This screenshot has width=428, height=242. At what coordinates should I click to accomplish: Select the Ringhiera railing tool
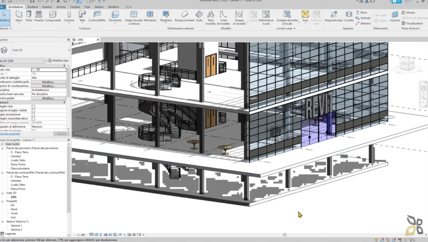tap(166, 16)
